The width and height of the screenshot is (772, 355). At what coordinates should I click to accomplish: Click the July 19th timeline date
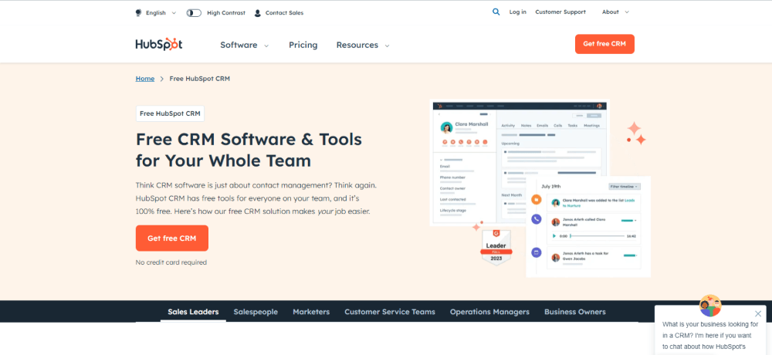click(550, 187)
